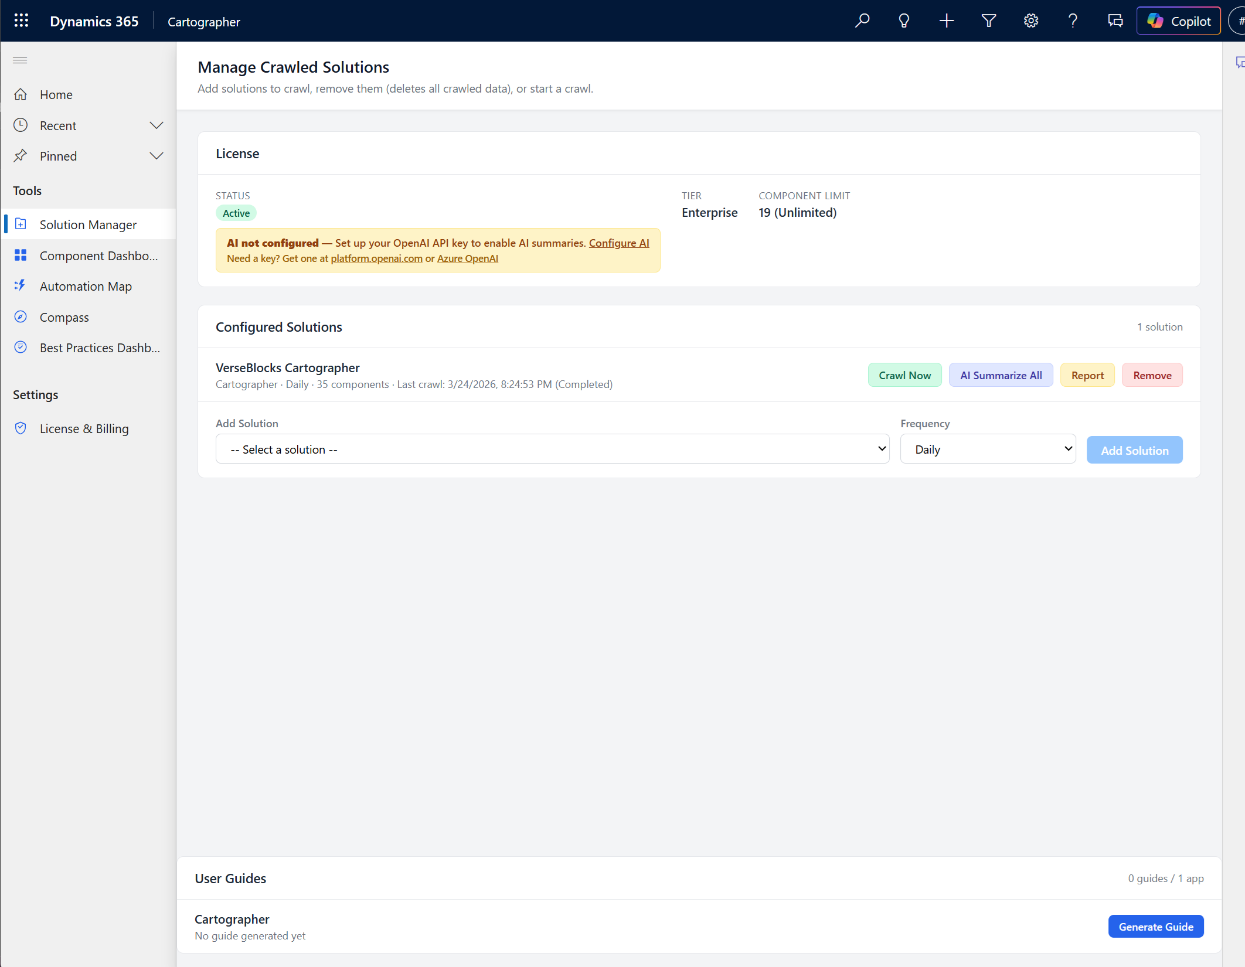The height and width of the screenshot is (967, 1245).
Task: Open the Frequency Daily dropdown
Action: click(988, 450)
